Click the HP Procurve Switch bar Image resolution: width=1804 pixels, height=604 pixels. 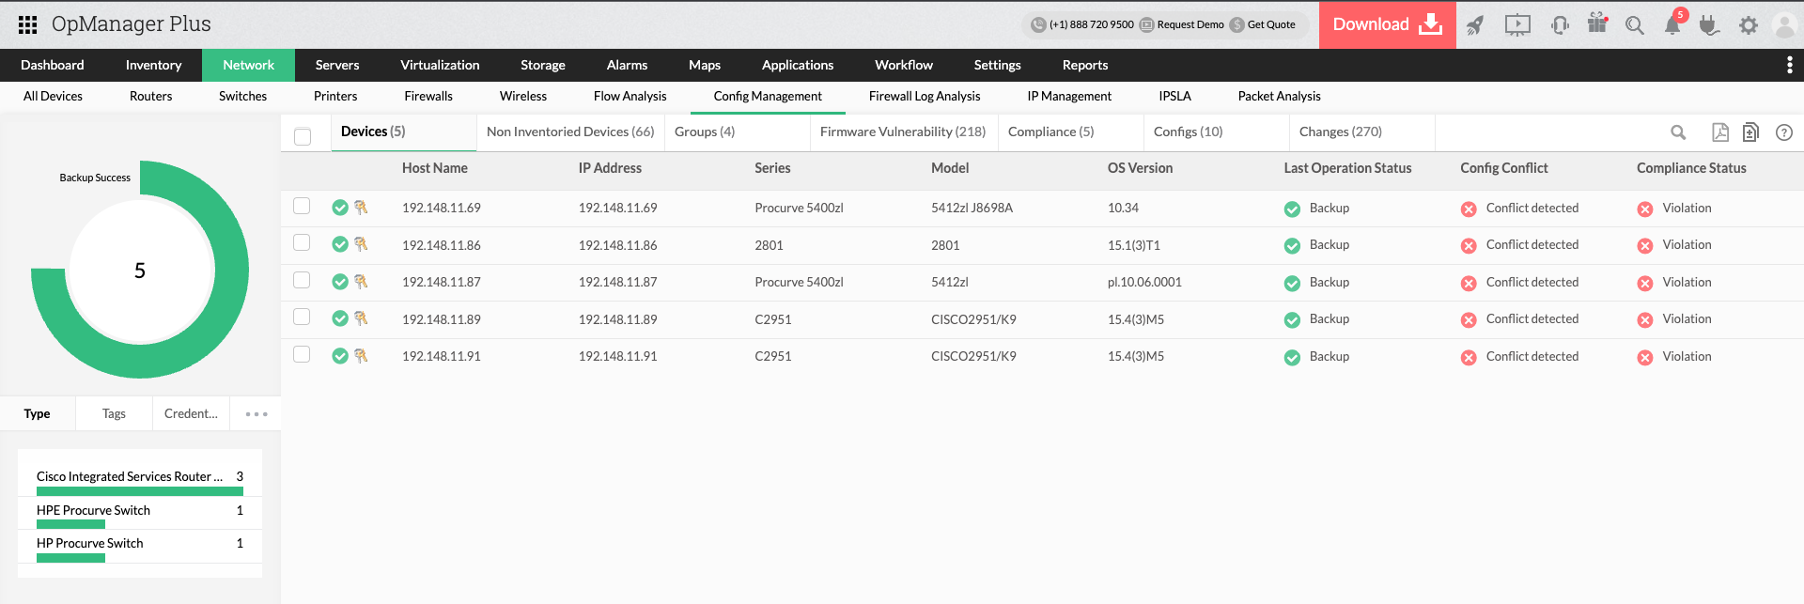tap(70, 558)
